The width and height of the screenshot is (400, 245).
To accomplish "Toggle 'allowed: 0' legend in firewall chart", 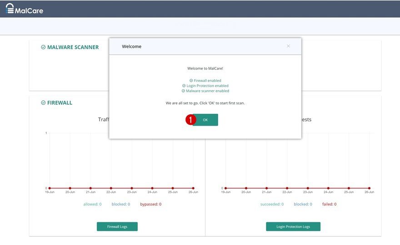I will (x=92, y=204).
